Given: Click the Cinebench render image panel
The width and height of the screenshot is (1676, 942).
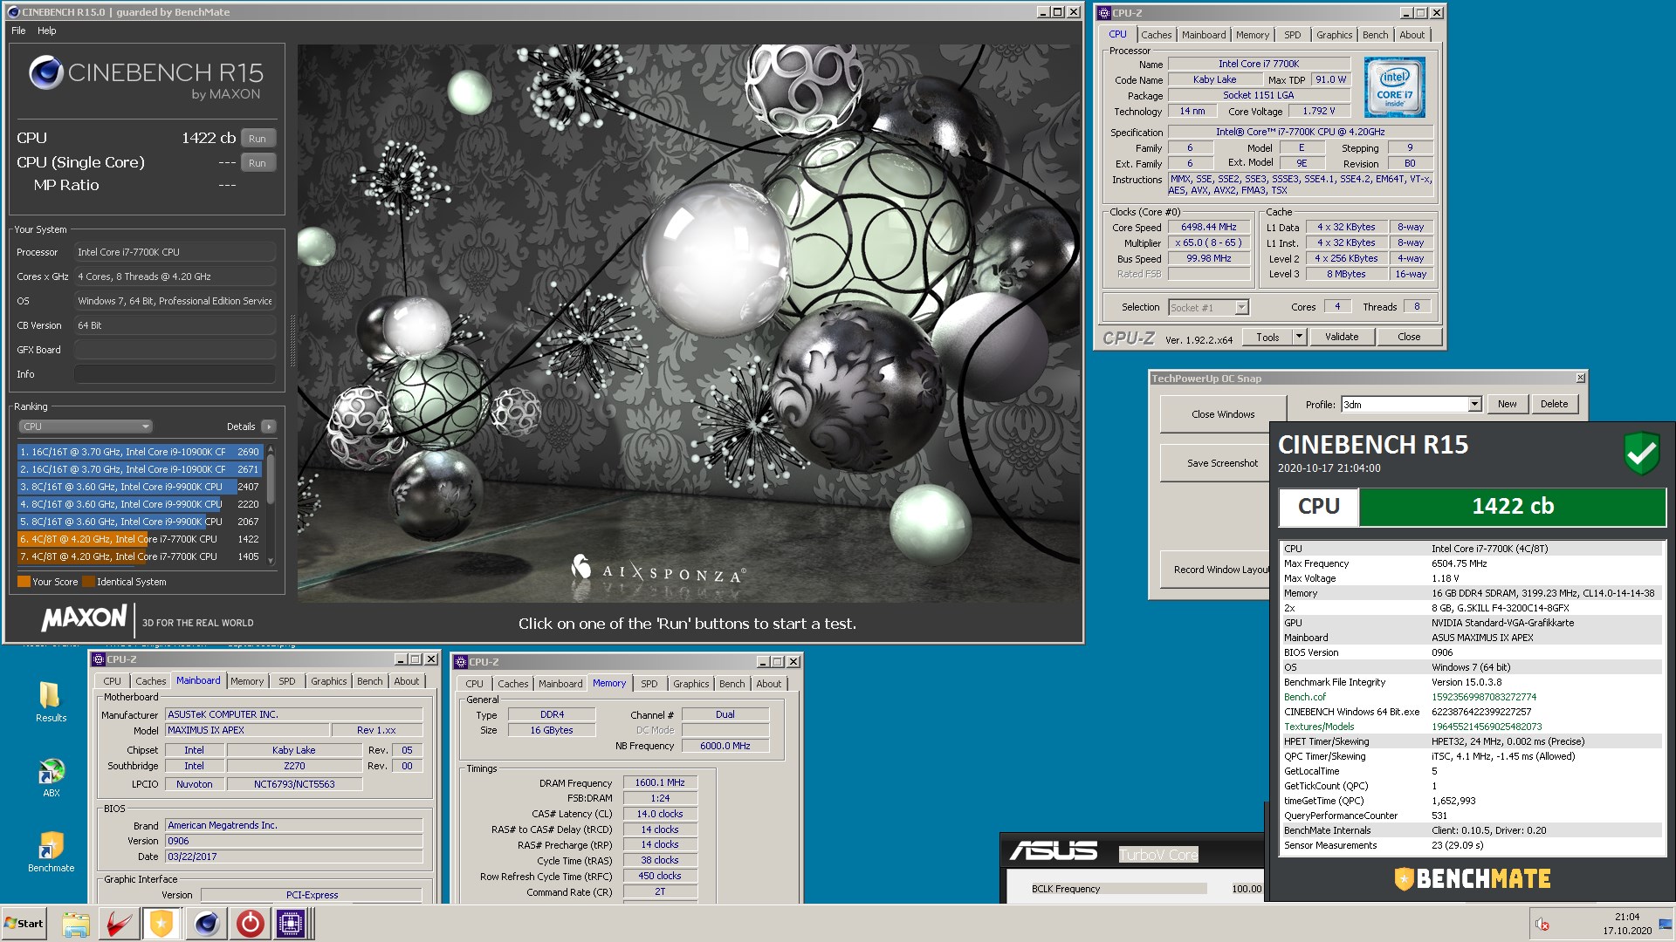Looking at the screenshot, I should (688, 323).
